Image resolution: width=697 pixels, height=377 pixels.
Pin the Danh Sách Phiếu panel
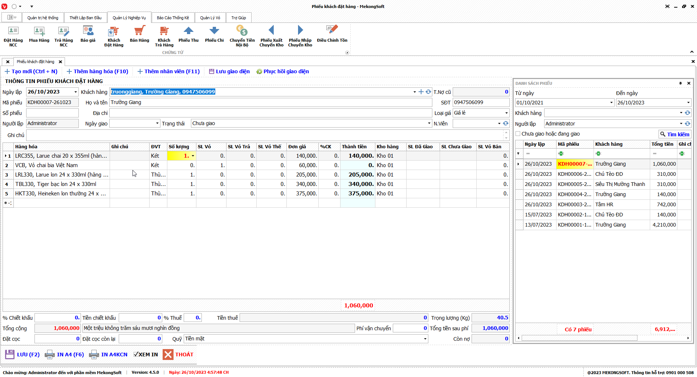pyautogui.click(x=680, y=83)
